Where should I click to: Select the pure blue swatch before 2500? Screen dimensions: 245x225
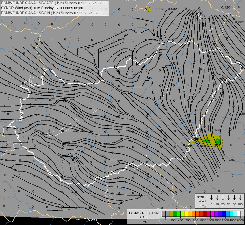pos(224,214)
